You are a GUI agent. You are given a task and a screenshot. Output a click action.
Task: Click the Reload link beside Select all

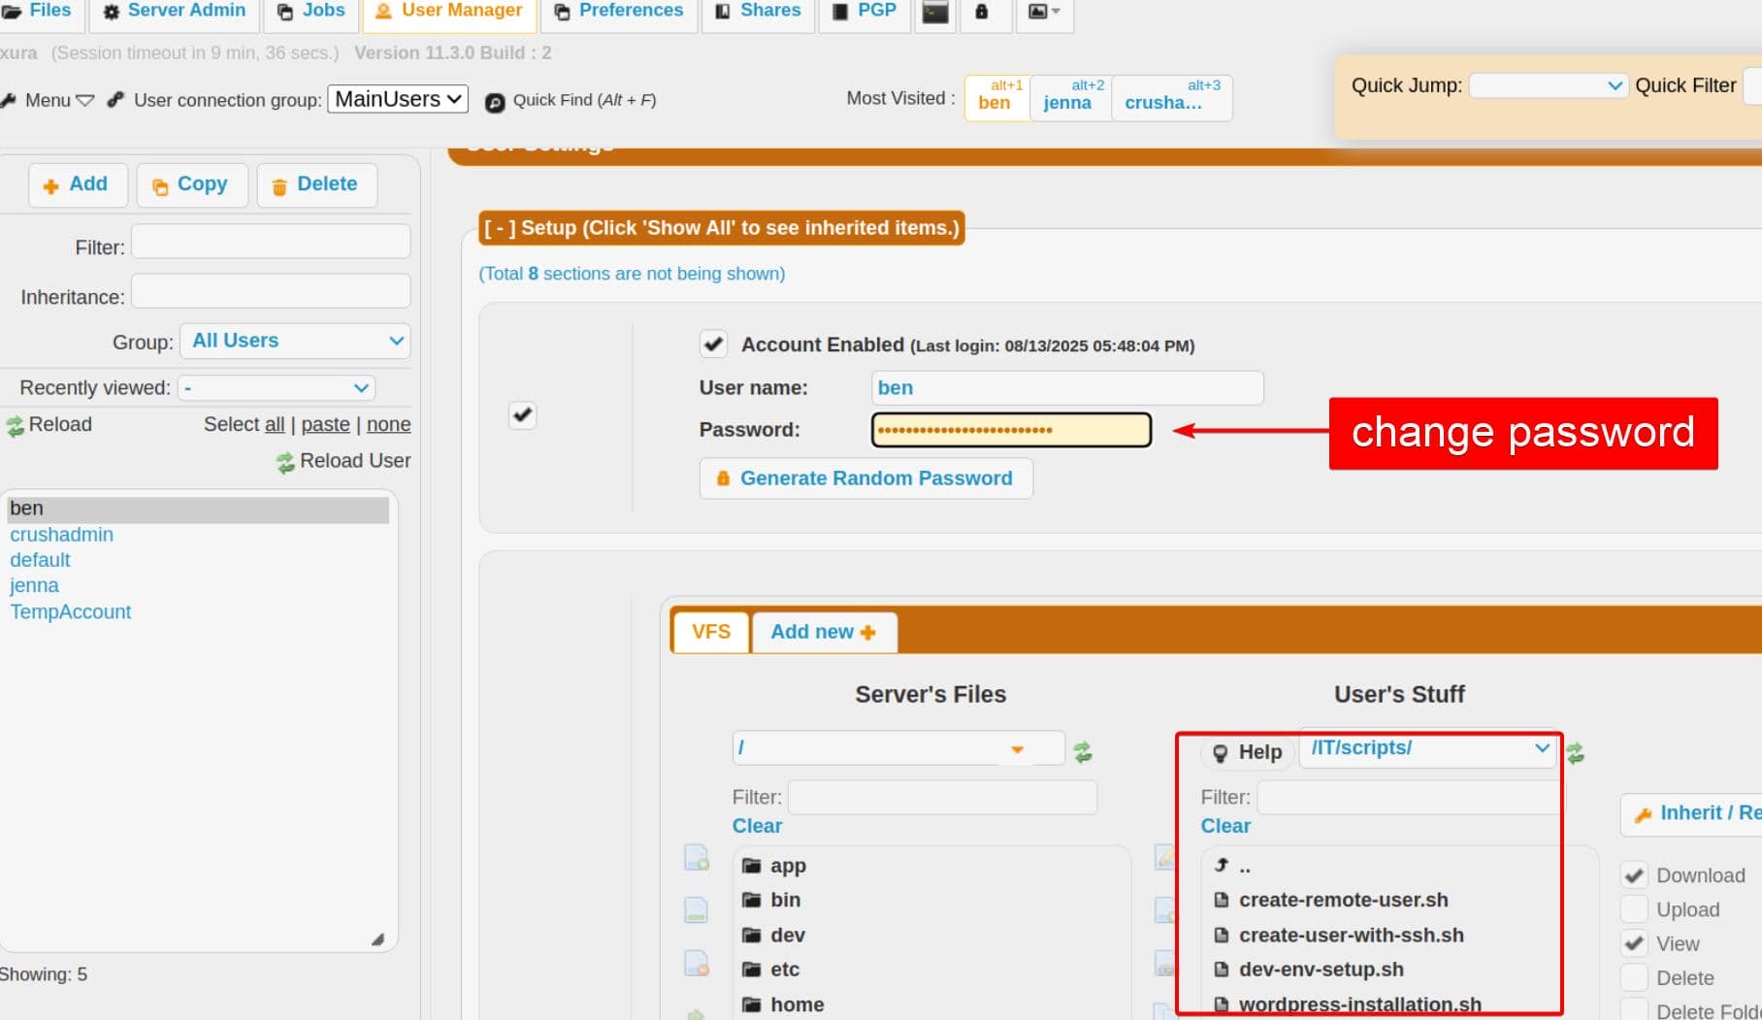coord(49,424)
